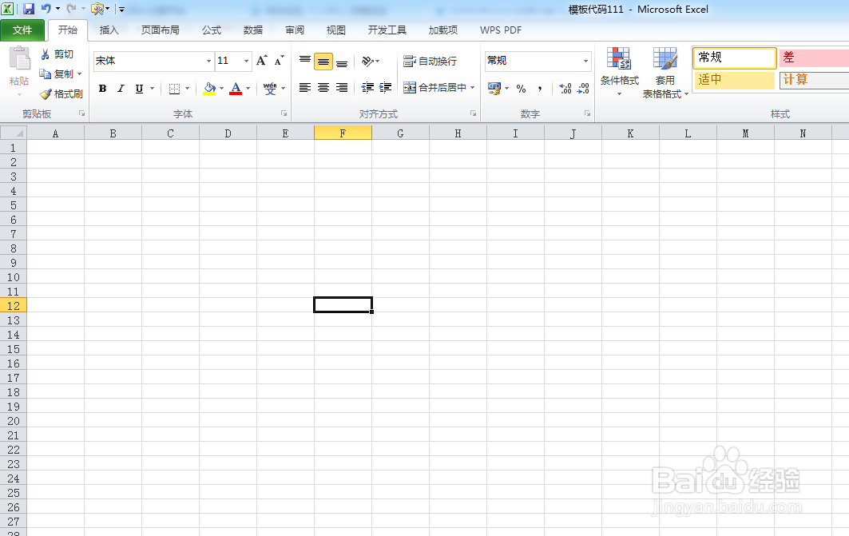Click the wén phonetic guide icon

point(270,88)
